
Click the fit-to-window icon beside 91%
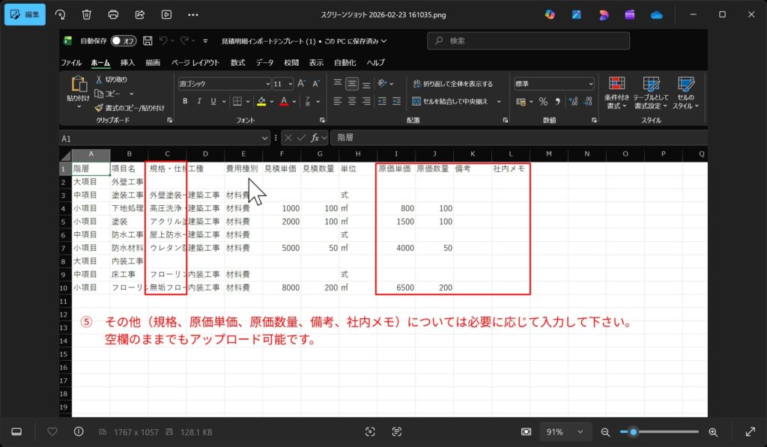[527, 432]
